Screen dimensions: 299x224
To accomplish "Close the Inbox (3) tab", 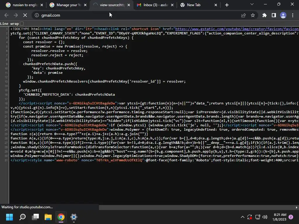I will click(172, 5).
